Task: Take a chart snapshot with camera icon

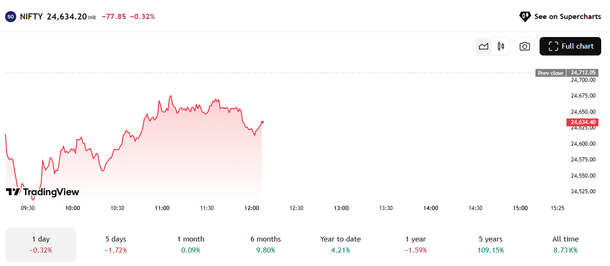Action: (524, 46)
